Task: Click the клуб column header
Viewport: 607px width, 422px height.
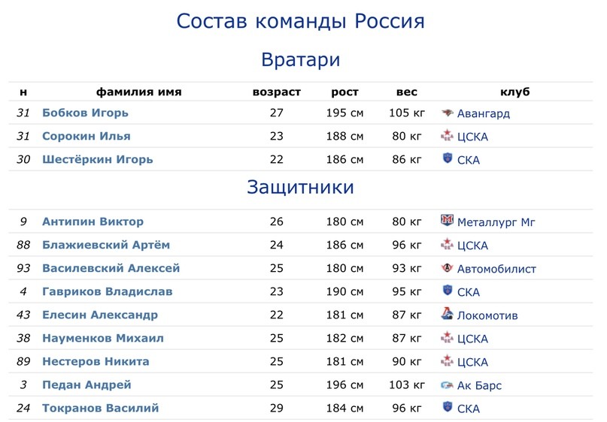Action: pyautogui.click(x=515, y=92)
